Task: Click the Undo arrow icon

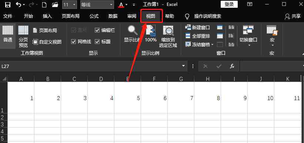Action: coord(19,5)
